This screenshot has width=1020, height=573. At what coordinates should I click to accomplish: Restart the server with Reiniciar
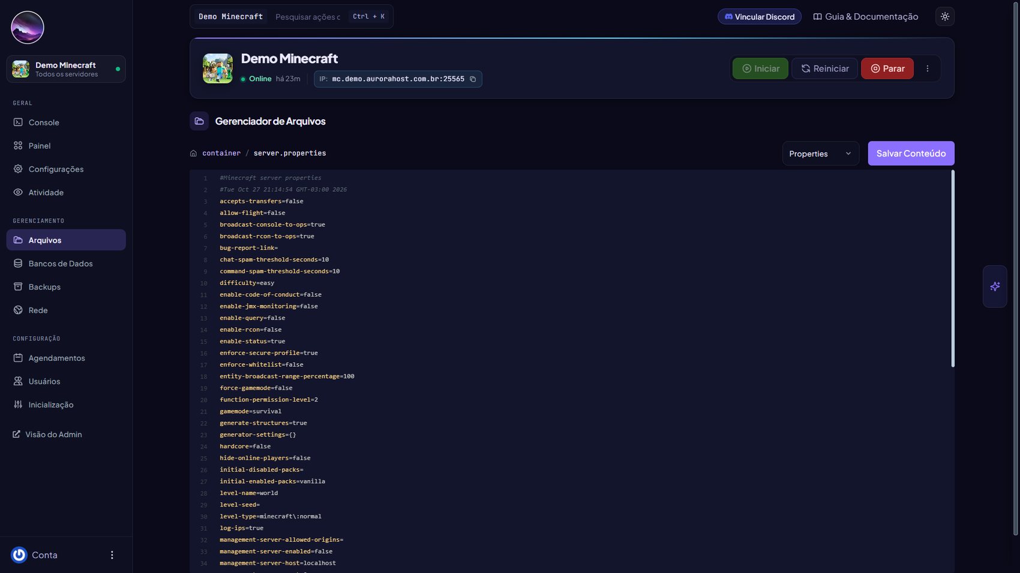pyautogui.click(x=824, y=68)
